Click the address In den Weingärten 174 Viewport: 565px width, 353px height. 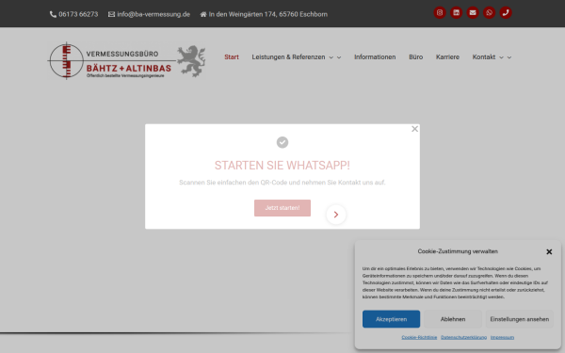point(264,14)
